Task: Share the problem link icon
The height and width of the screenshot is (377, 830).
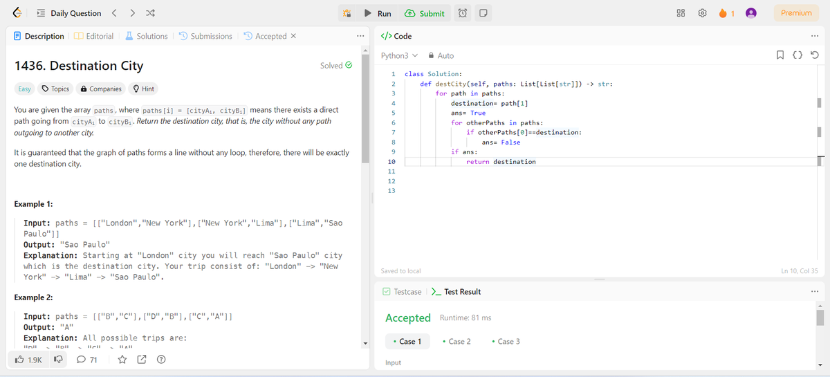Action: pyautogui.click(x=142, y=360)
